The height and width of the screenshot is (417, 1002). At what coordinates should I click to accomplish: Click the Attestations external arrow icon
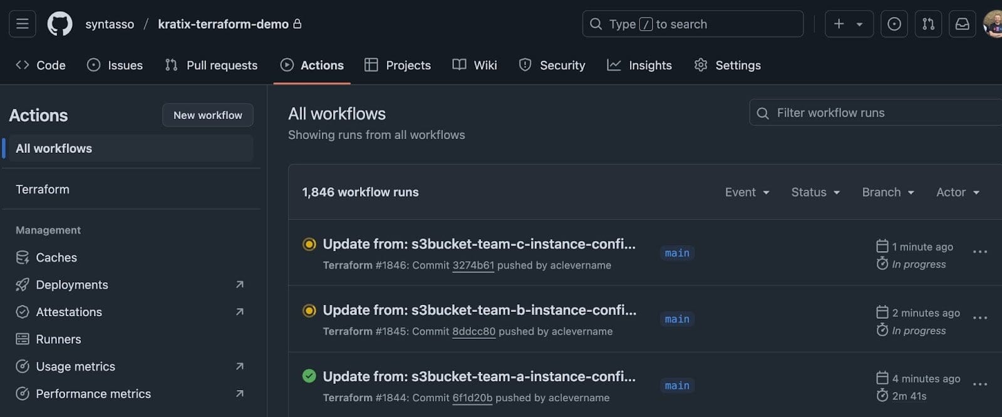pyautogui.click(x=239, y=312)
